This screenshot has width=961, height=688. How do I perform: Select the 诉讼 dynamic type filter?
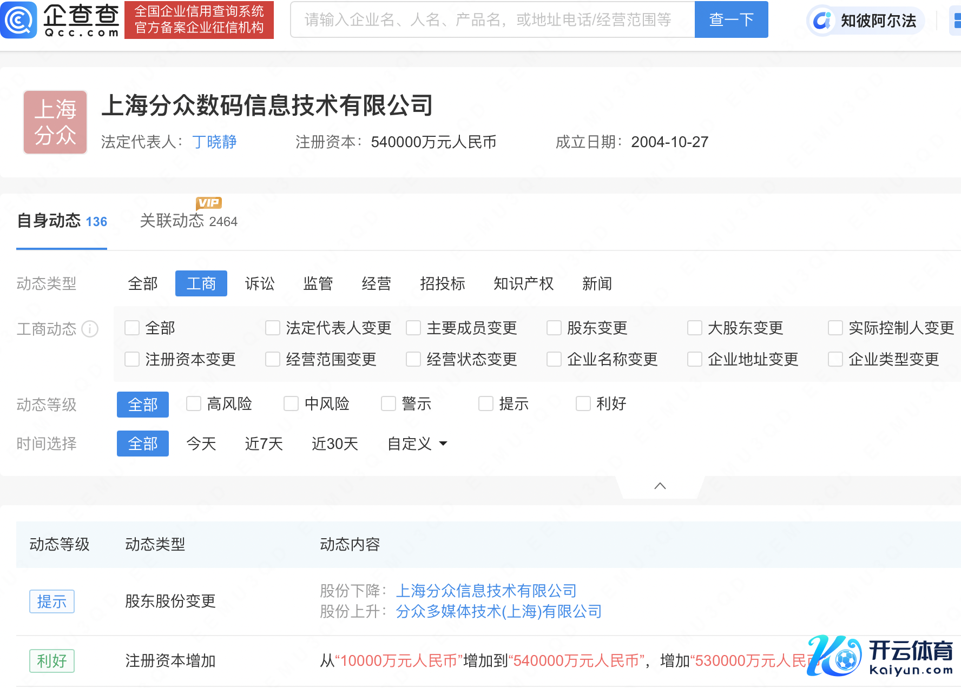click(x=260, y=283)
